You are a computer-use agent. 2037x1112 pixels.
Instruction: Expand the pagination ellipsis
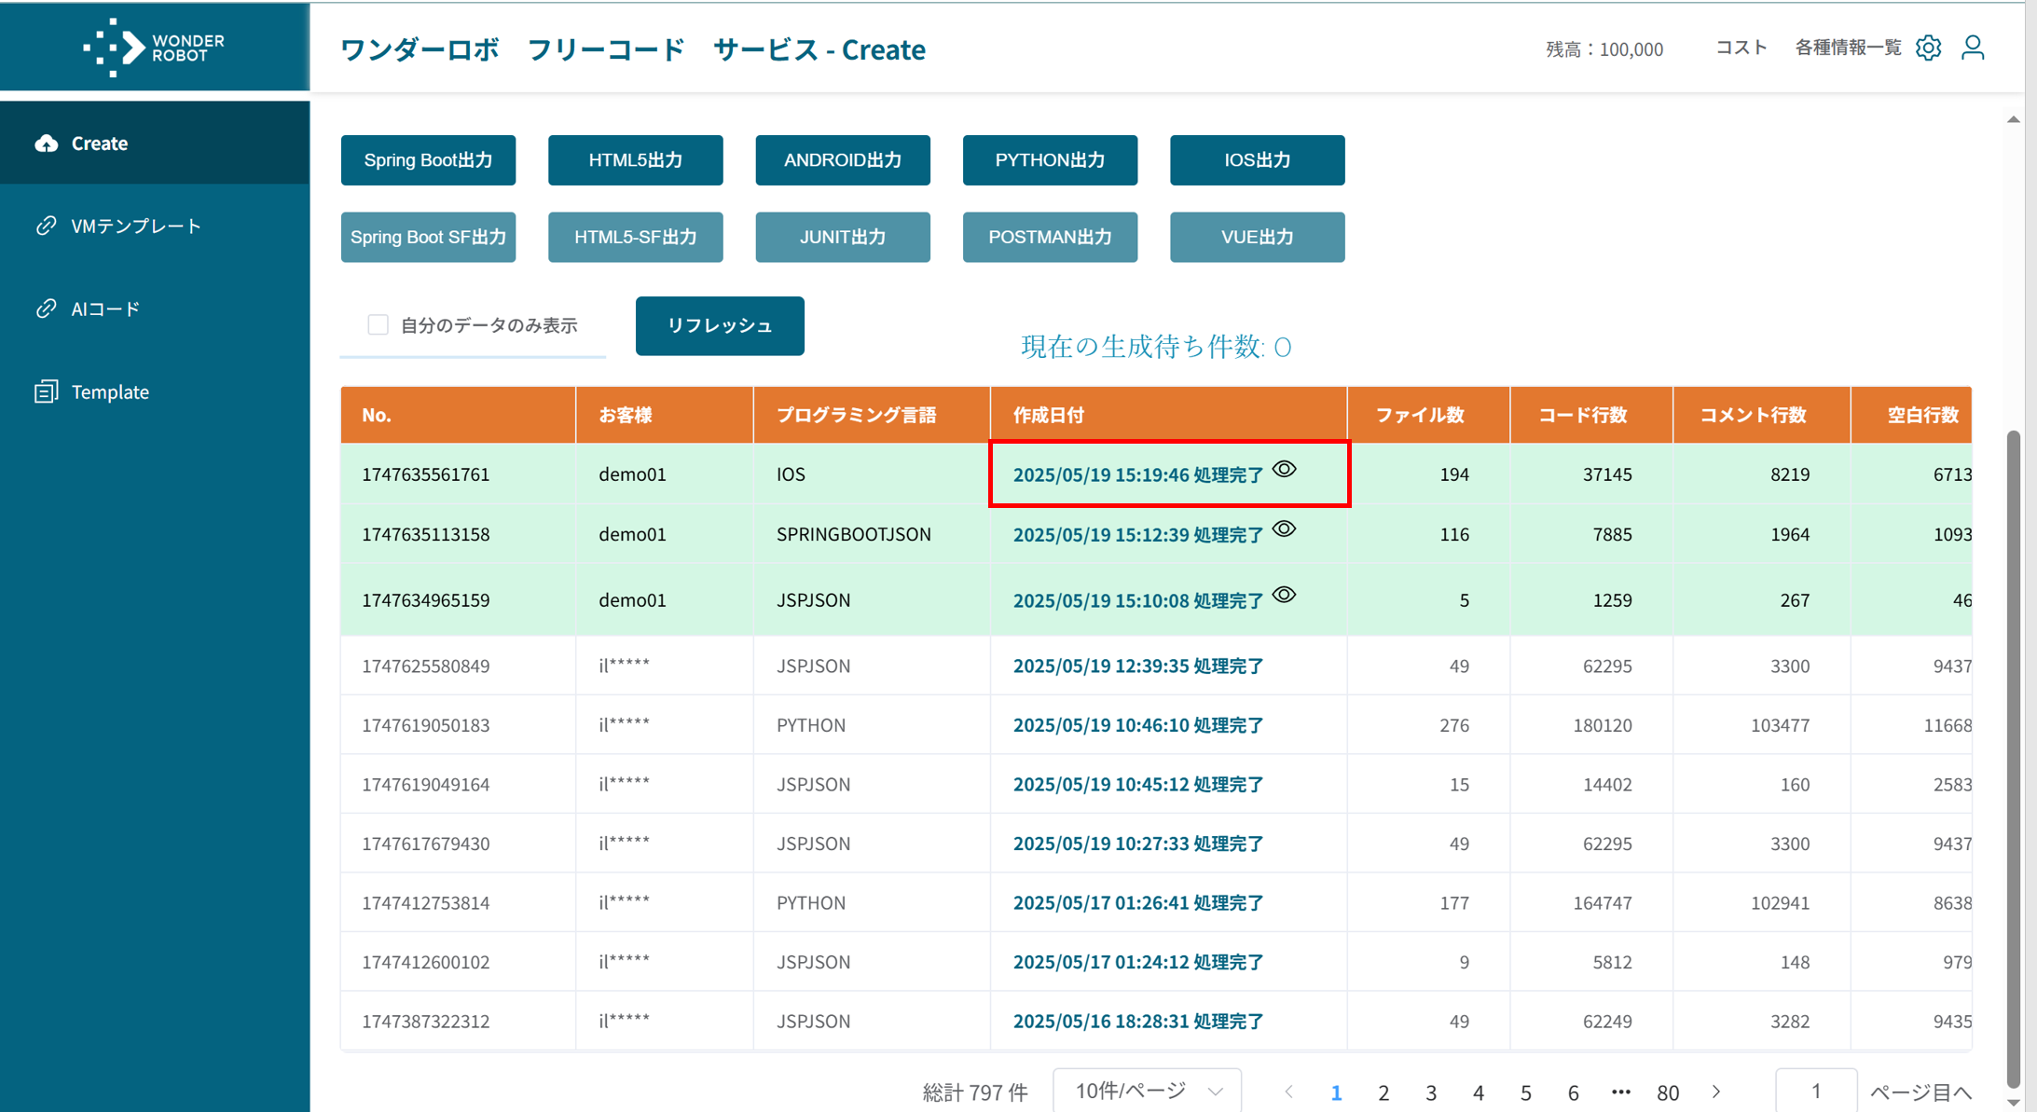pyautogui.click(x=1621, y=1091)
